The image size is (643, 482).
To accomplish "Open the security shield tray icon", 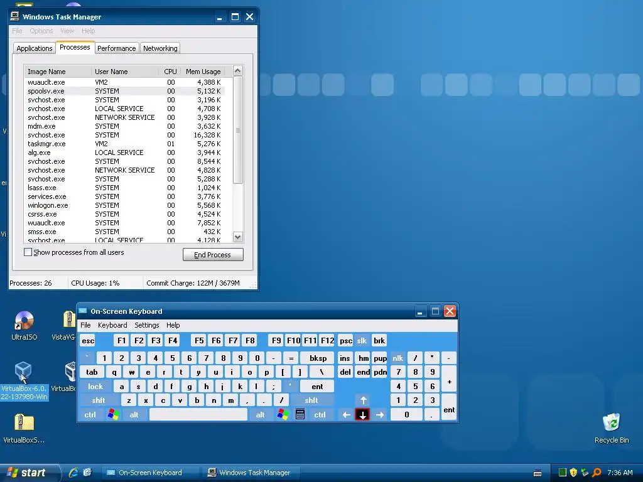I will coord(573,473).
